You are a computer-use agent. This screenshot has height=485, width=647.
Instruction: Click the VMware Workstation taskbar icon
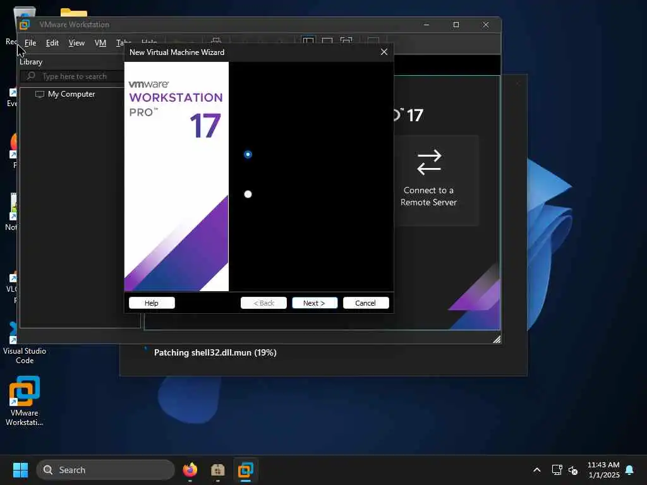tap(246, 470)
